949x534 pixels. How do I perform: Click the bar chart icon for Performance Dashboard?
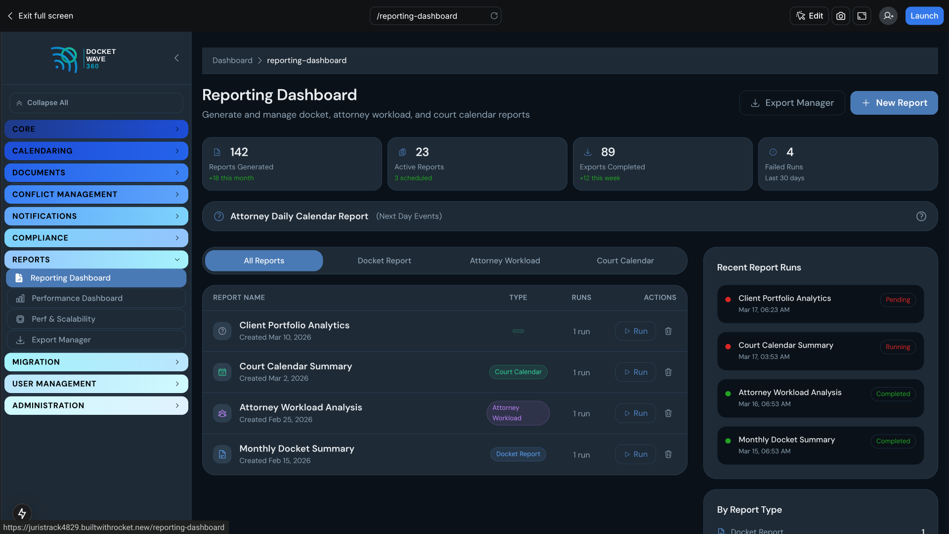tap(20, 299)
